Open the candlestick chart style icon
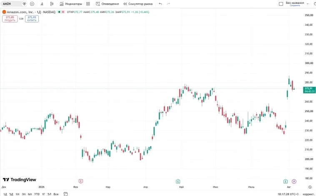 click(x=52, y=4)
